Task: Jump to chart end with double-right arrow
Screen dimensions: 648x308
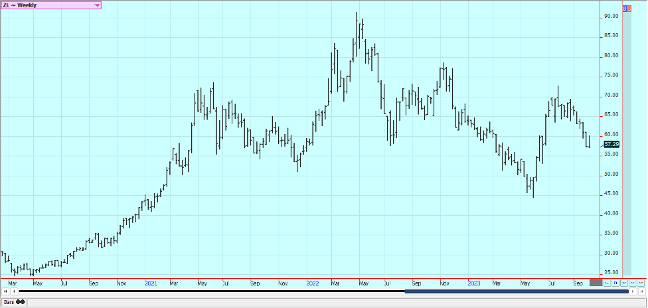Action: click(642, 291)
